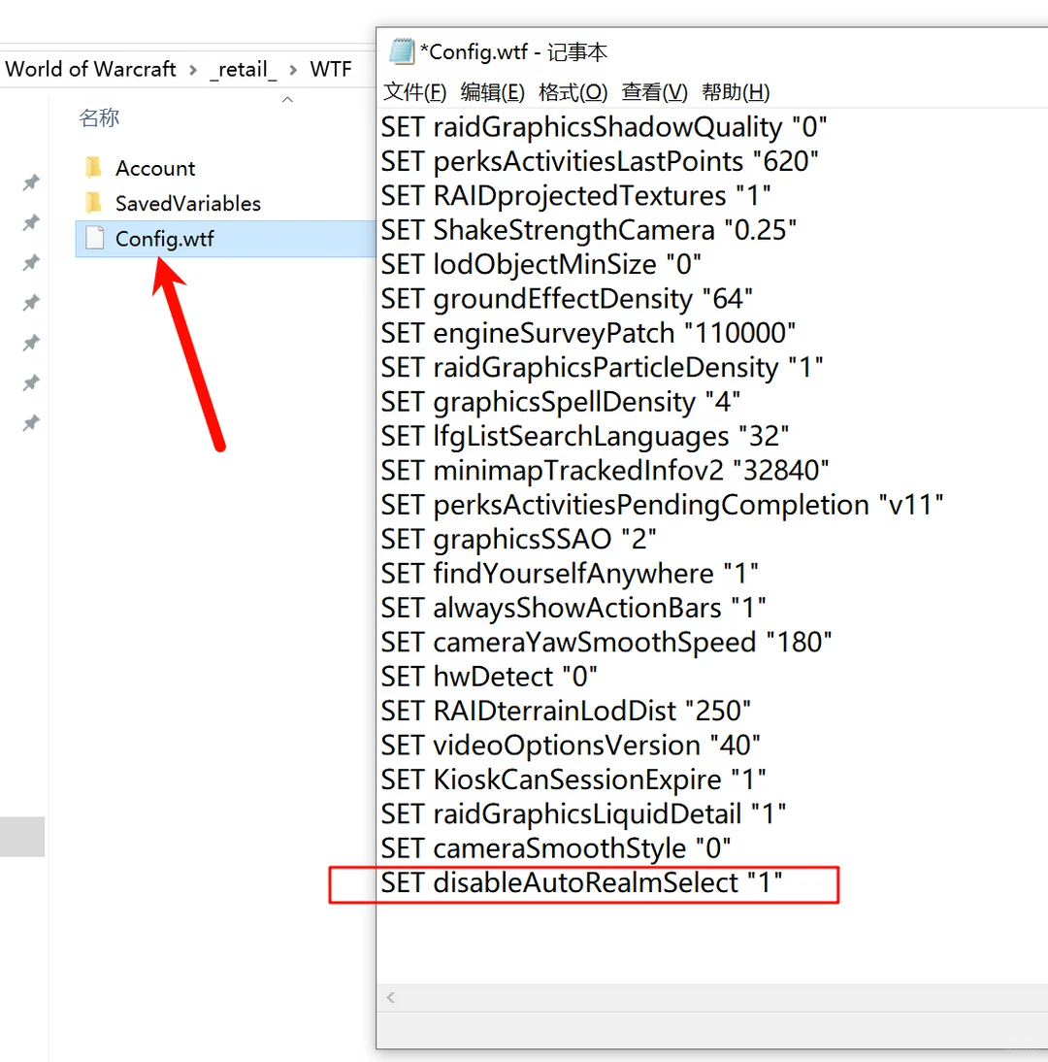Sort by the 名称 column header
Image resolution: width=1048 pixels, height=1062 pixels.
point(99,117)
